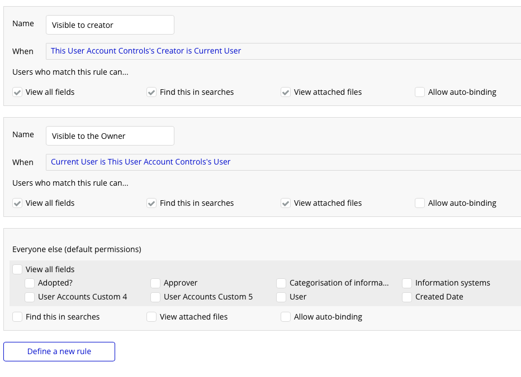521x377 pixels.
Task: Uncheck View all fields in Owner rule
Action: point(17,203)
